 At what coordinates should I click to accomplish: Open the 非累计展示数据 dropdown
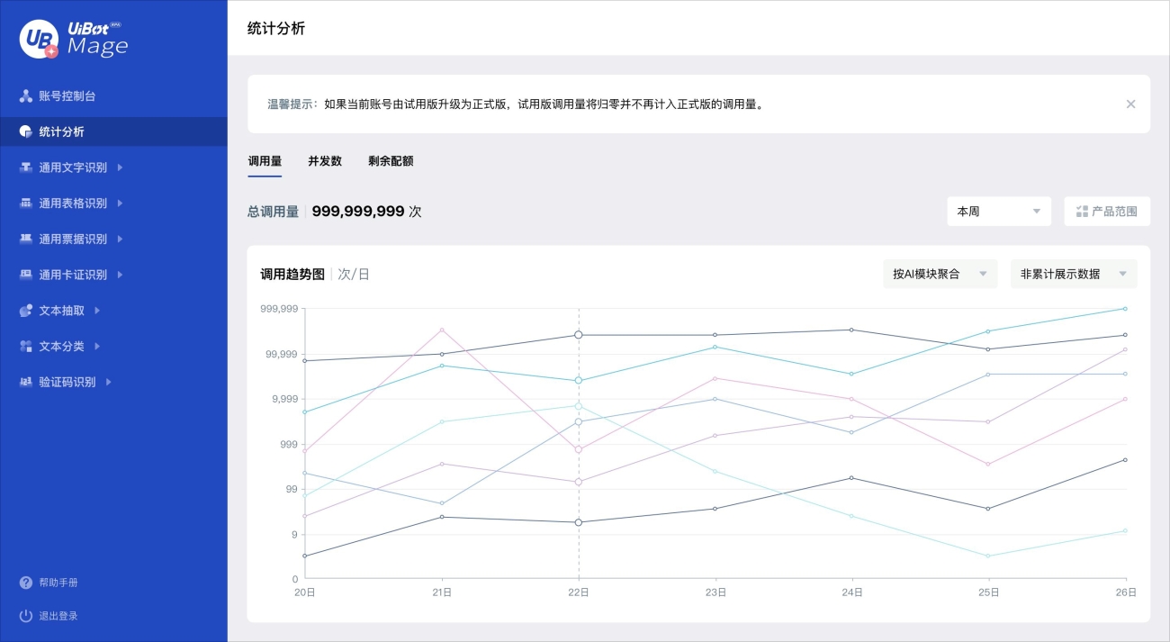(x=1073, y=274)
